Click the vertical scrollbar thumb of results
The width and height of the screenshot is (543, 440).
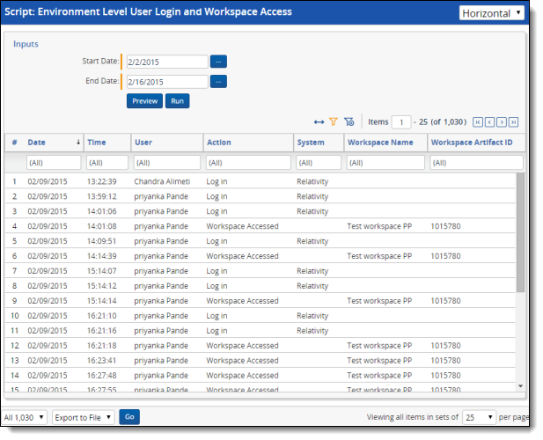pos(520,232)
